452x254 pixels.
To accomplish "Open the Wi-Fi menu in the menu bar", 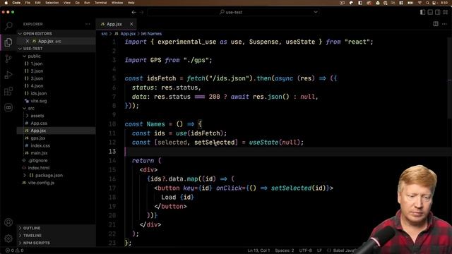I will point(420,3).
